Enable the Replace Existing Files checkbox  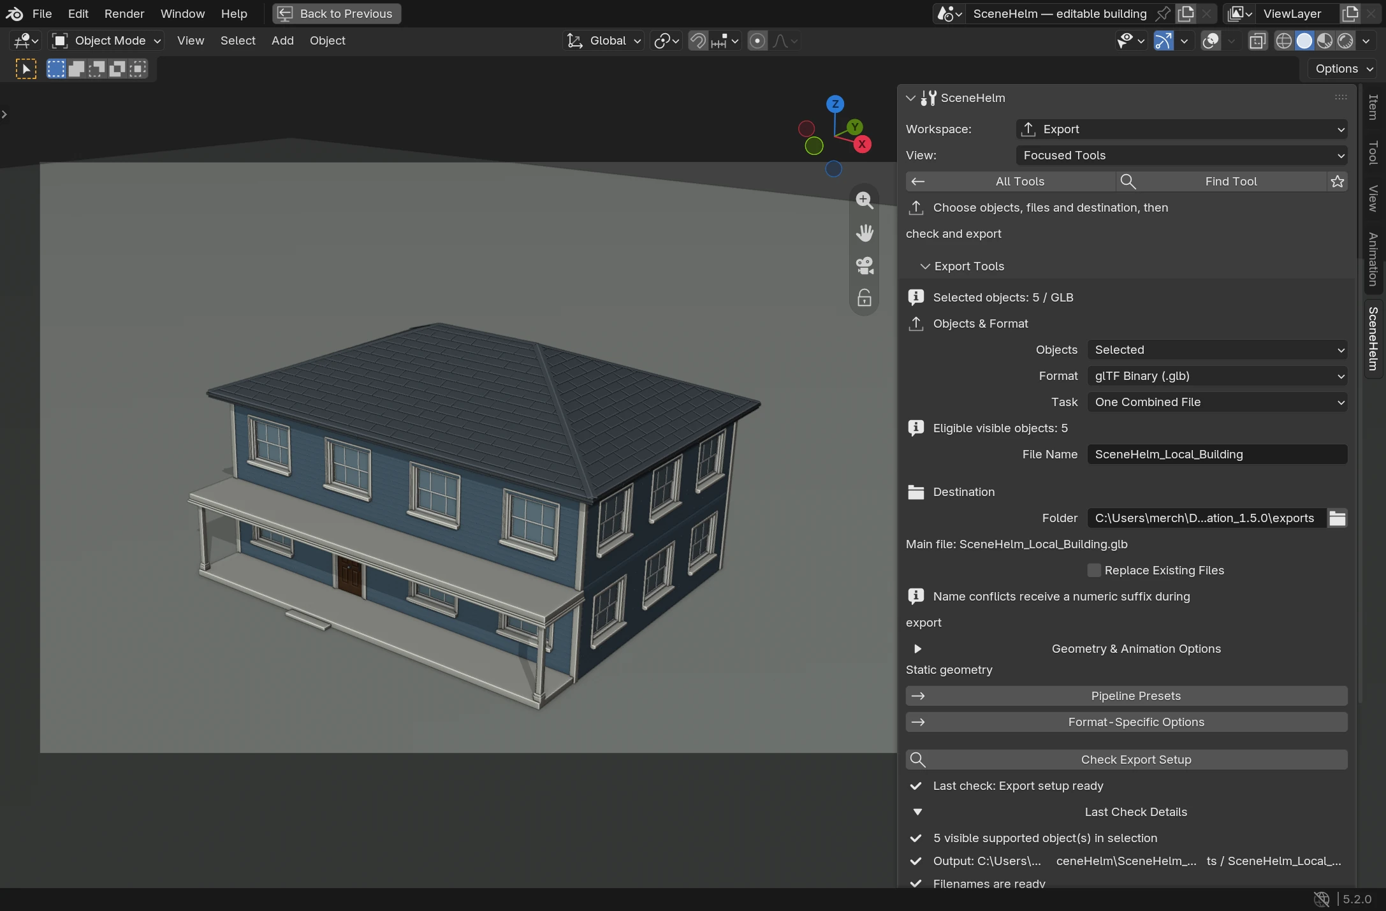[x=1094, y=571]
